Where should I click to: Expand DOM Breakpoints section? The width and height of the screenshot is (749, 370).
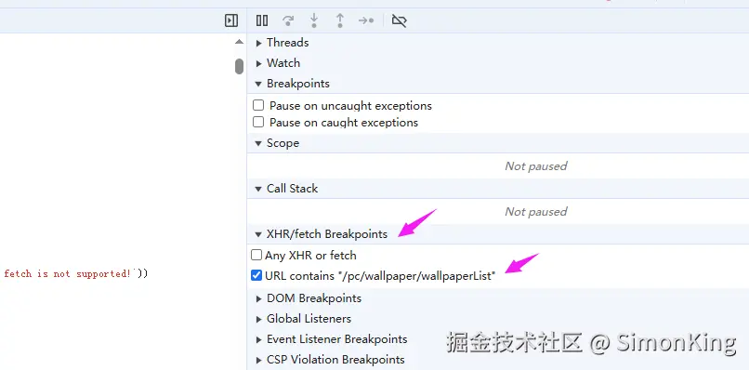pyautogui.click(x=259, y=298)
